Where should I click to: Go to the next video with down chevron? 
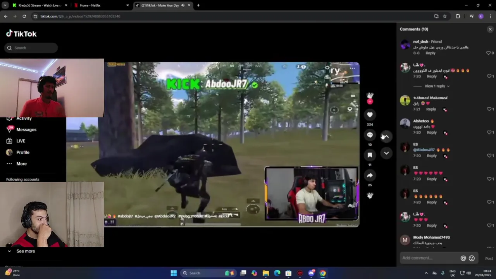(386, 153)
